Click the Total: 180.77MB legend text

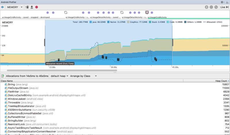click(x=80, y=22)
